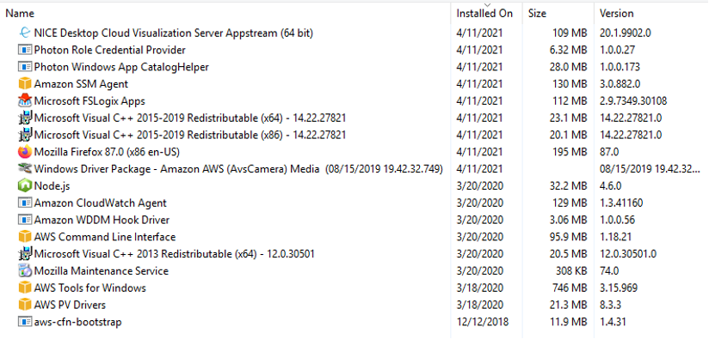Sort by the Size column header

[x=537, y=14]
